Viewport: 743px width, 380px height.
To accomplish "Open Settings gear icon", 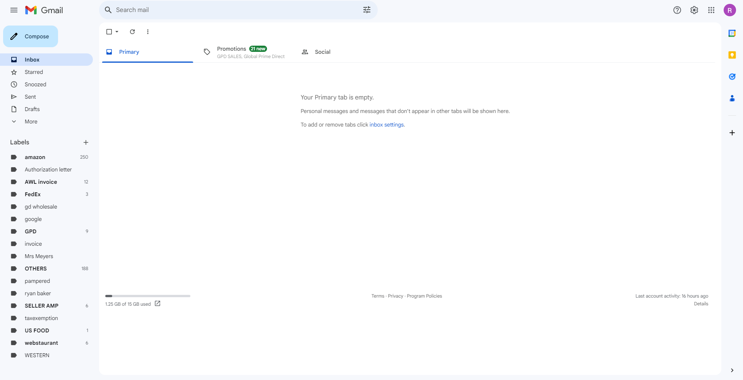I will (x=694, y=10).
